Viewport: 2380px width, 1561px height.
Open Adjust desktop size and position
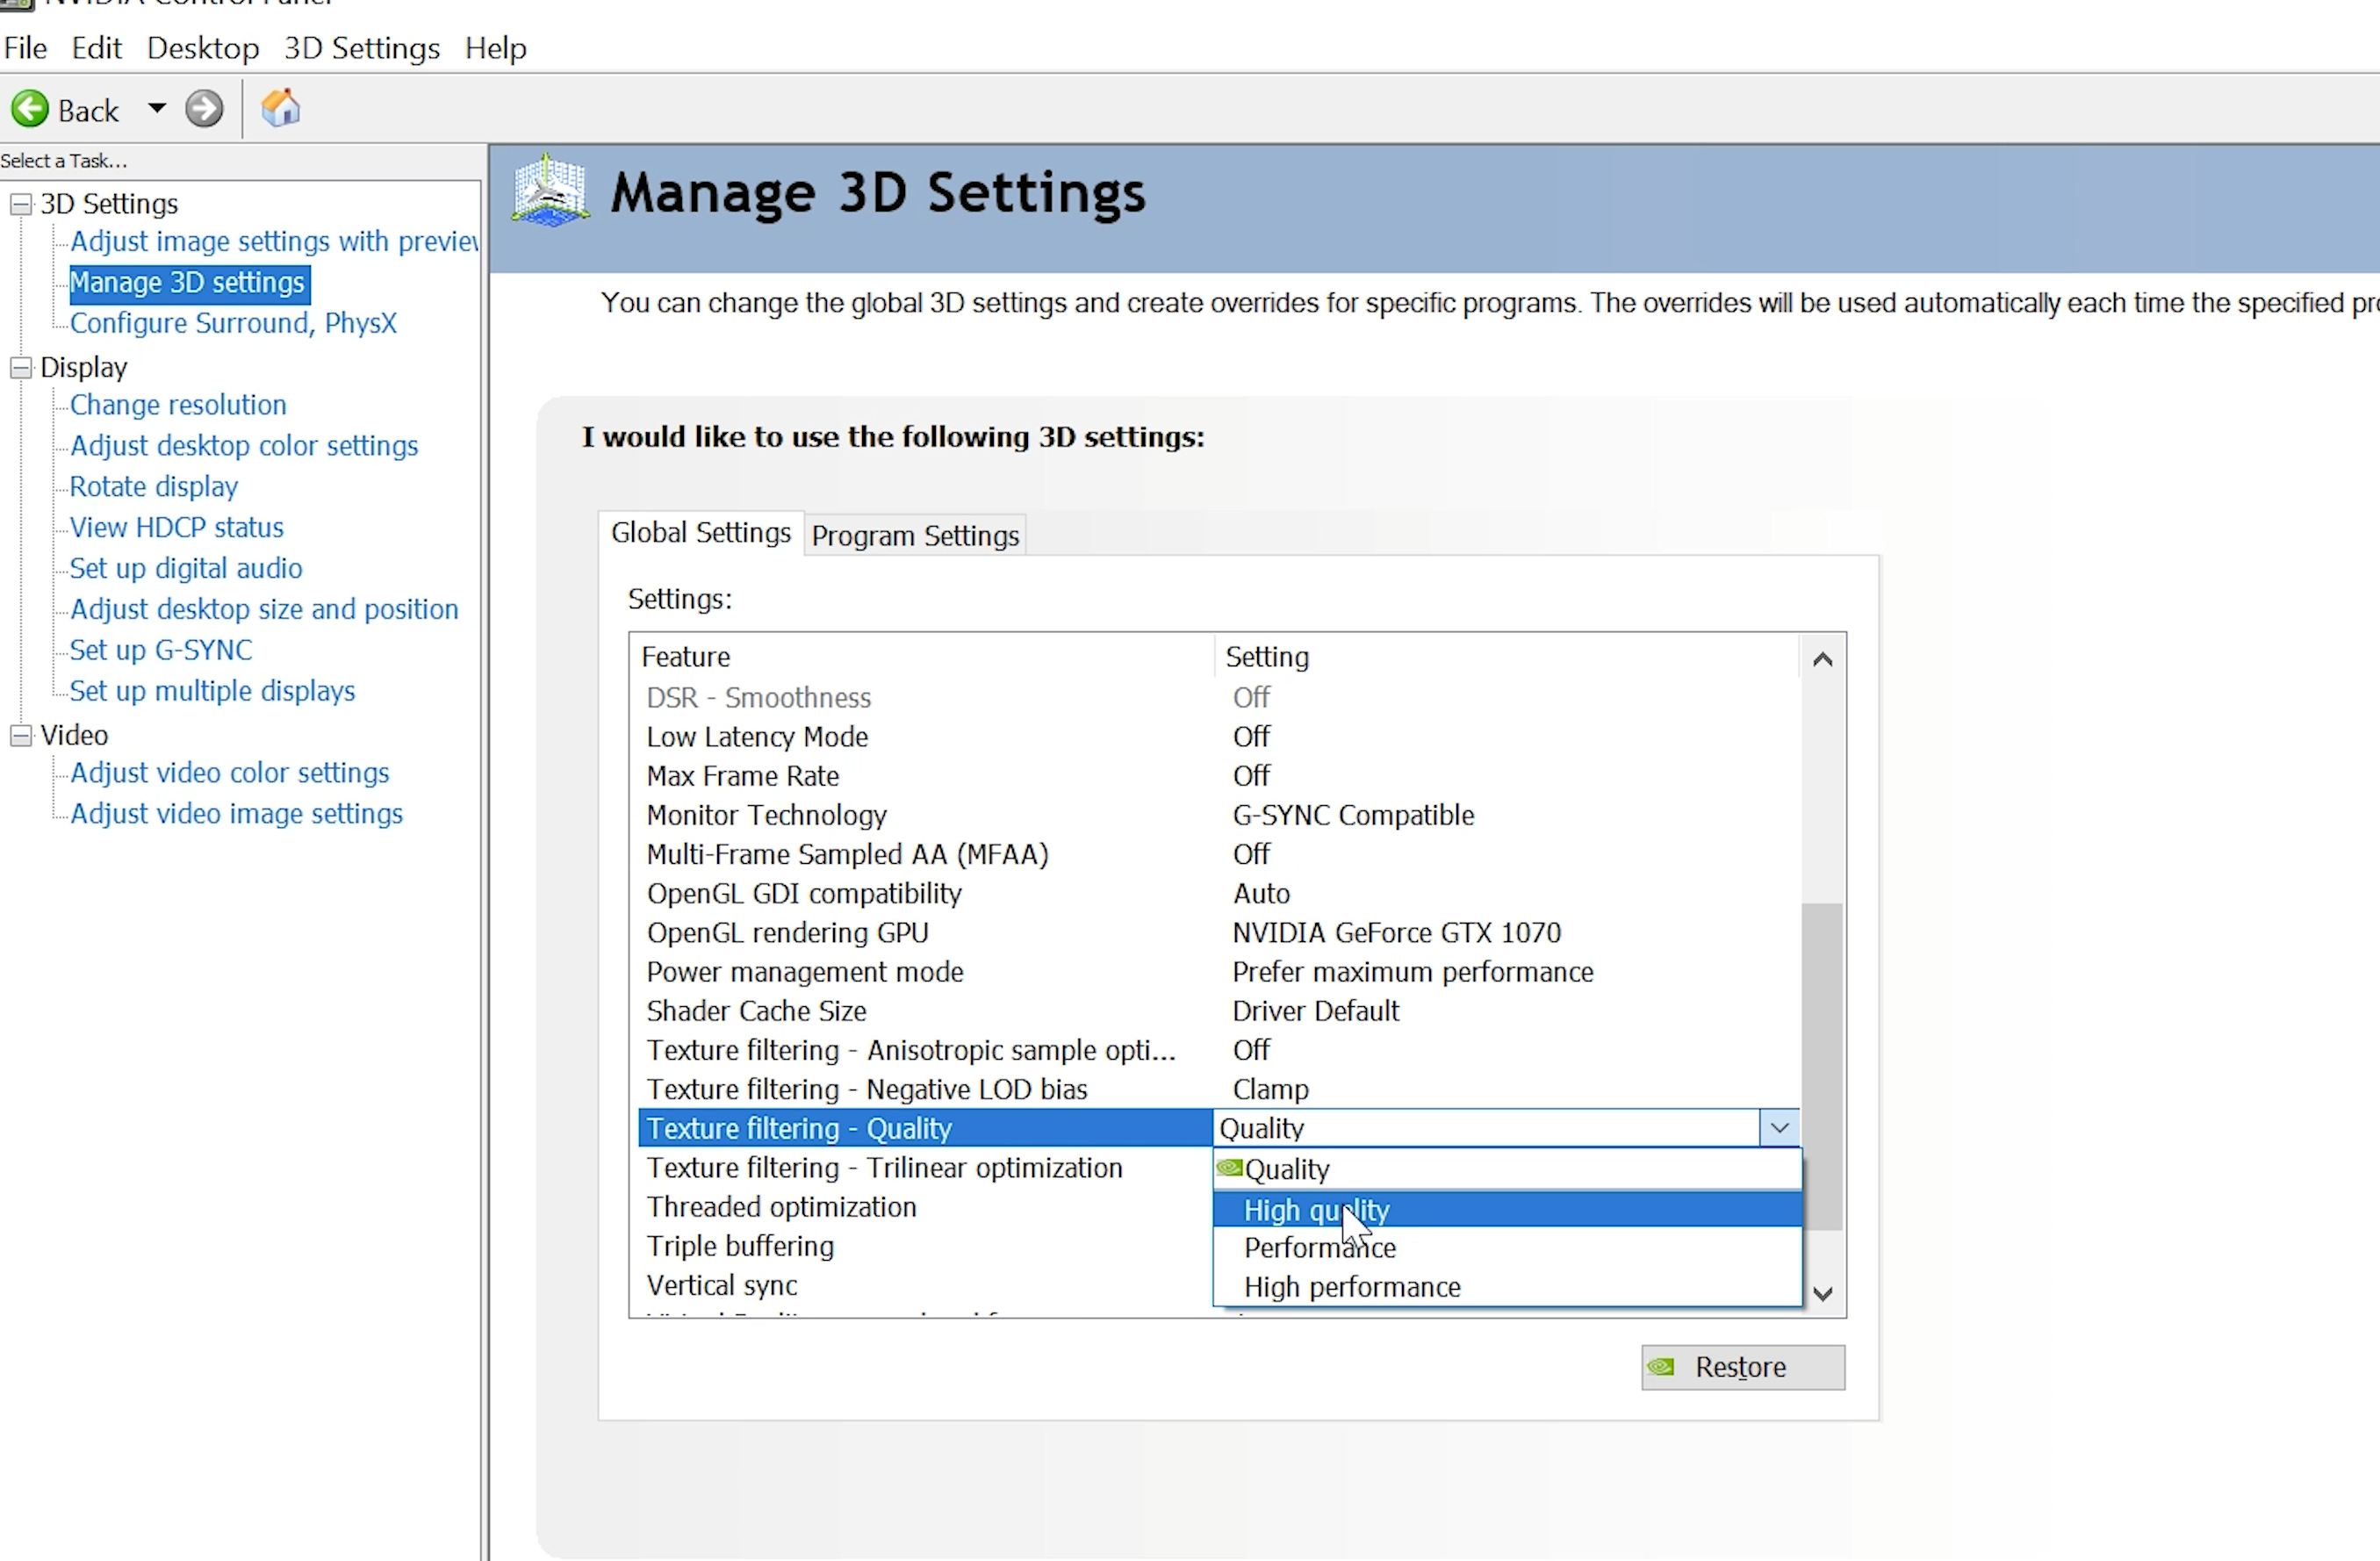(x=264, y=610)
